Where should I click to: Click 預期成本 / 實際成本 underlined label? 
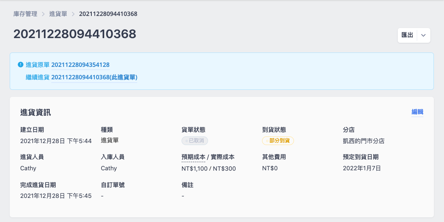pos(208,157)
